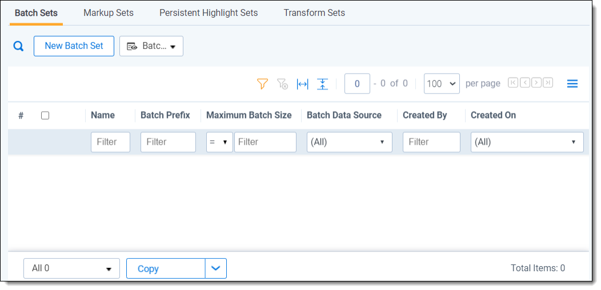Screen dimensions: 601x290
Task: Click the search magnifier icon
Action: 18,47
